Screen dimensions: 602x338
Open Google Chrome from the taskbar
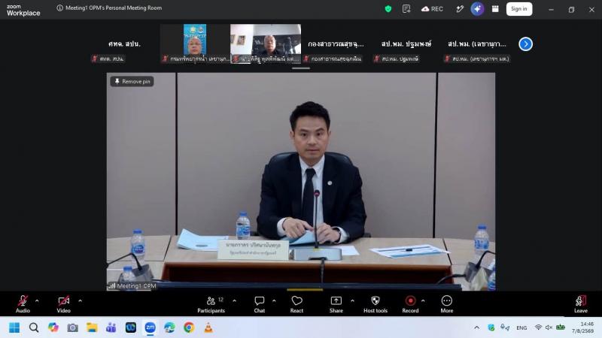tap(189, 327)
